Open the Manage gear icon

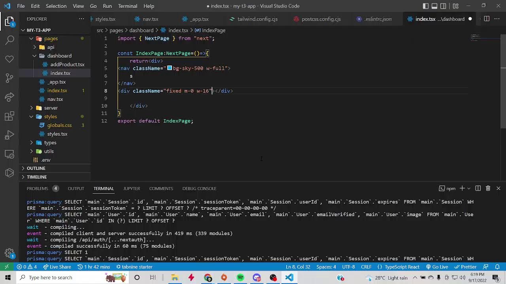coord(9,253)
